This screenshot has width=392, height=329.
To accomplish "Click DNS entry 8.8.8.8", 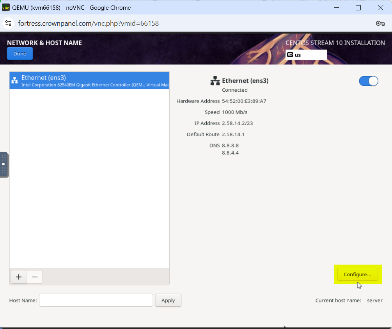I will [x=230, y=145].
